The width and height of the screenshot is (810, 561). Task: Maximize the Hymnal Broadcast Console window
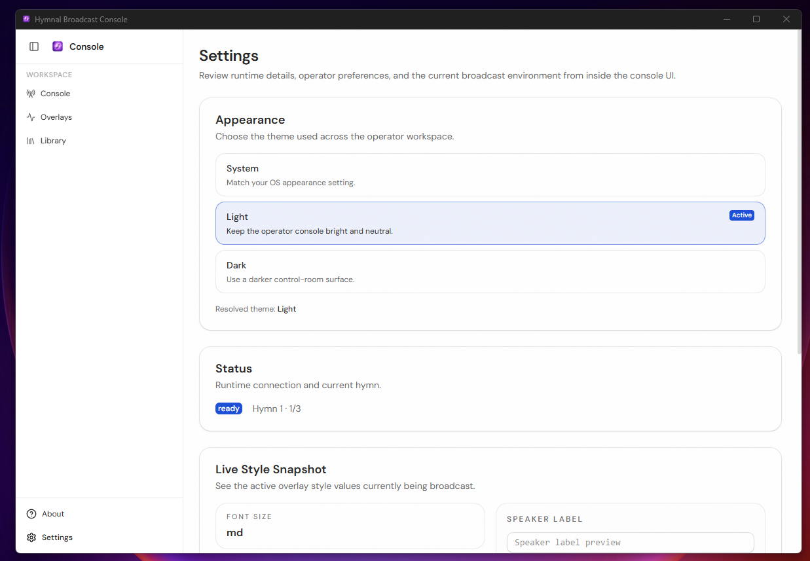756,20
